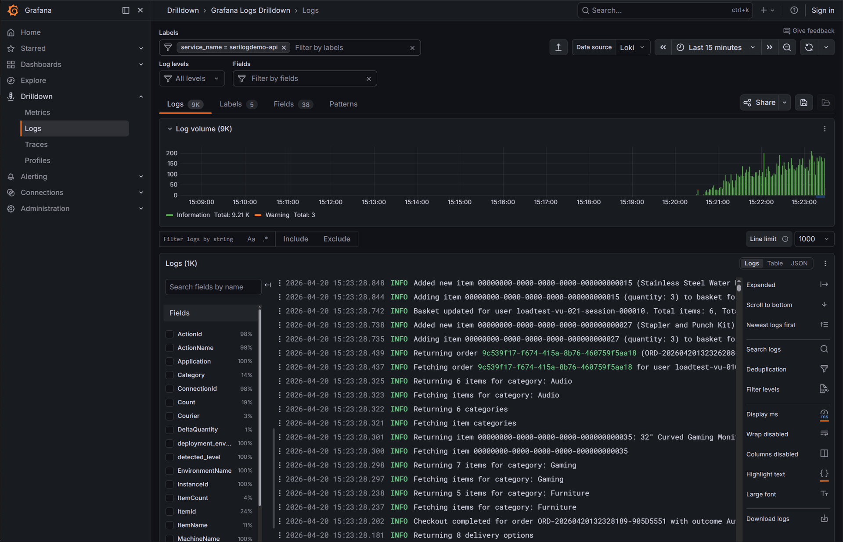This screenshot has width=843, height=542.
Task: Select the Category field checkbox
Action: (x=169, y=375)
